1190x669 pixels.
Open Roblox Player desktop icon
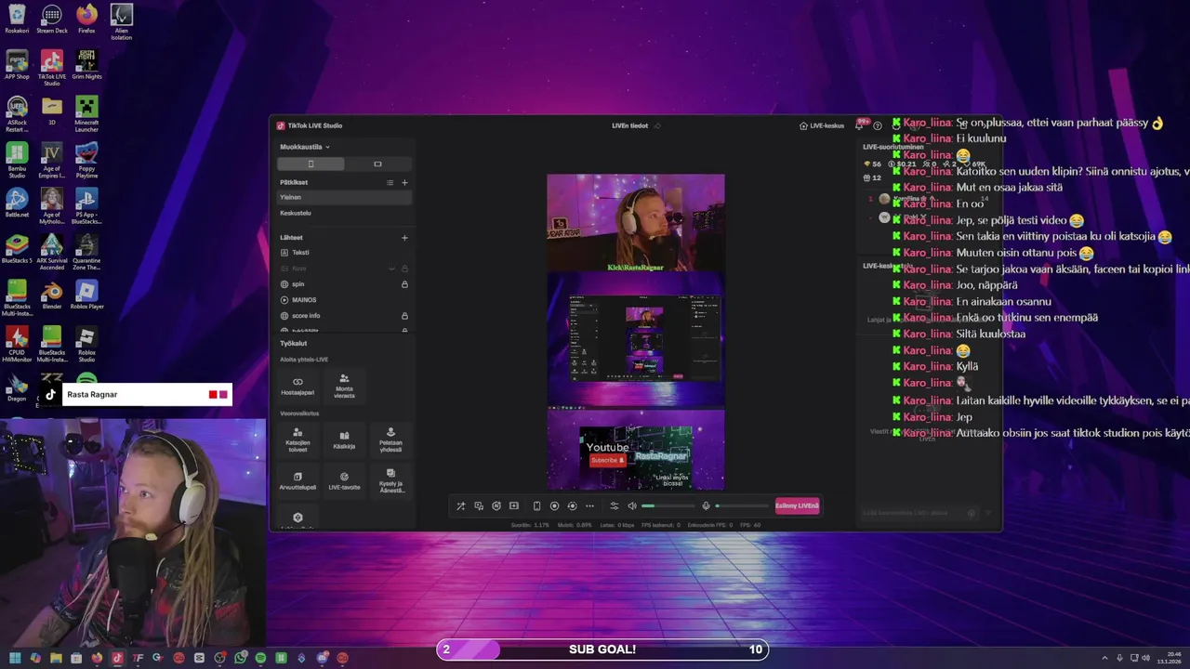click(x=86, y=295)
